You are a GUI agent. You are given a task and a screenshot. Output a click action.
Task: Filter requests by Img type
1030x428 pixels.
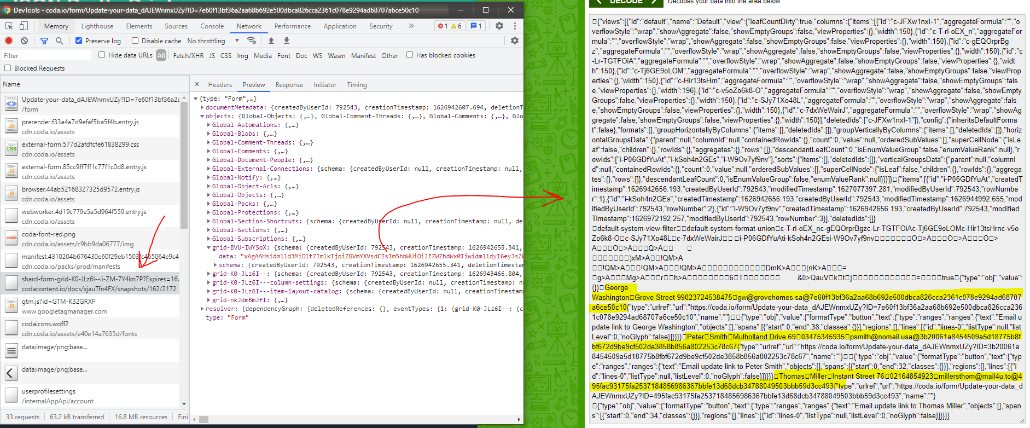coord(242,55)
